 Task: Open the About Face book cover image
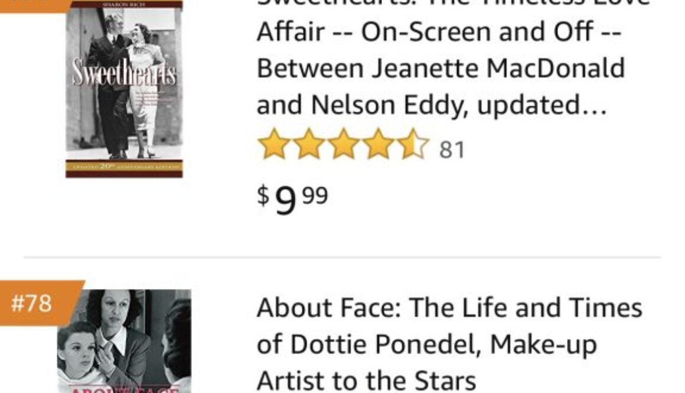124,342
